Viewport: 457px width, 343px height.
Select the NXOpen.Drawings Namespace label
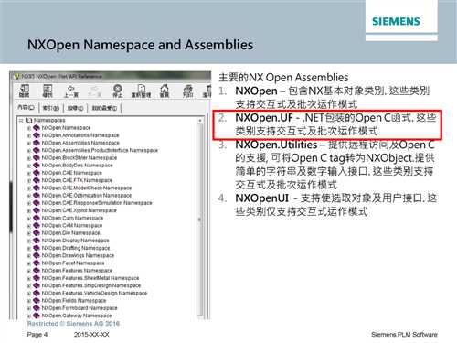click(x=78, y=255)
